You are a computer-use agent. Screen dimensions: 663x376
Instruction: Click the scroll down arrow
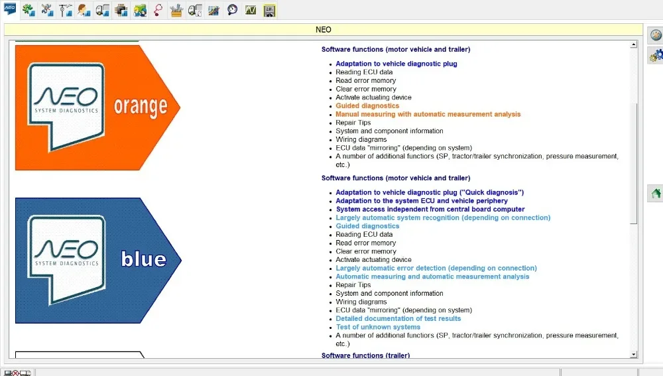633,355
